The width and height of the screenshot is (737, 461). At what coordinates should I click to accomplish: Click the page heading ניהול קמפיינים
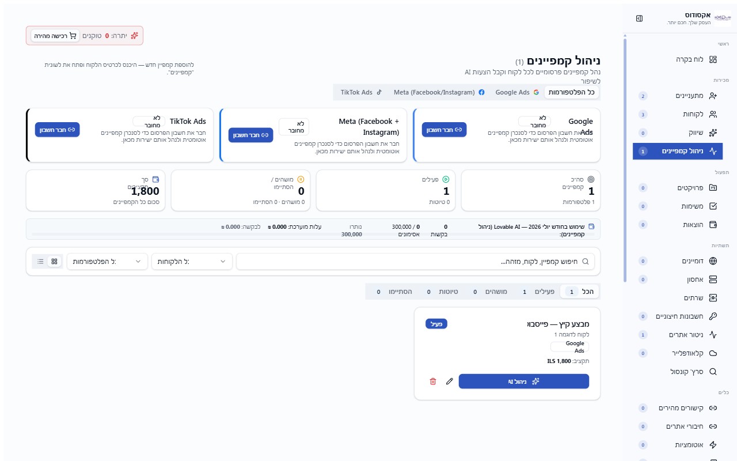point(564,60)
